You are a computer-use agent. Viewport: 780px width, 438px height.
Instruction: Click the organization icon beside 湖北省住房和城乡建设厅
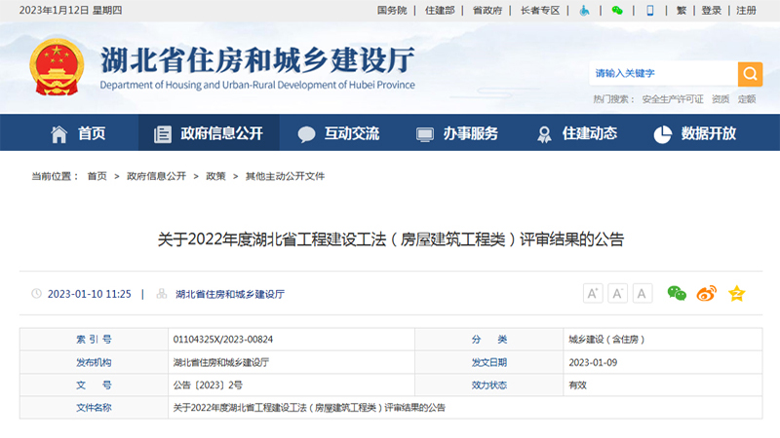pyautogui.click(x=162, y=294)
